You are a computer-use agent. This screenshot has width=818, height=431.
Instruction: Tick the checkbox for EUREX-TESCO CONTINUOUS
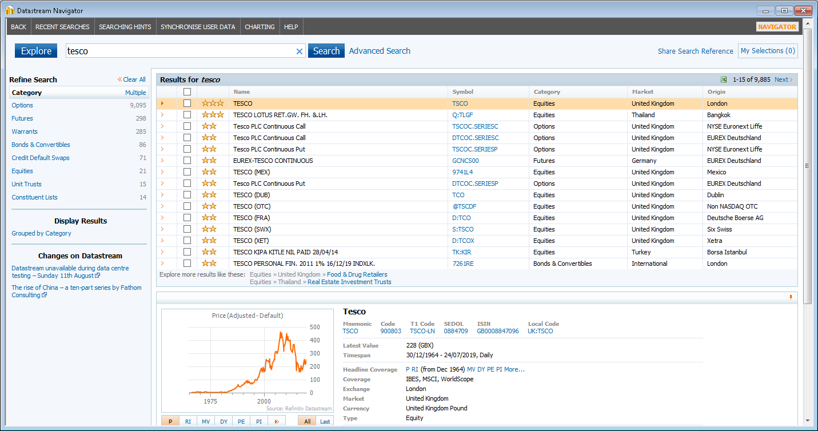(187, 161)
